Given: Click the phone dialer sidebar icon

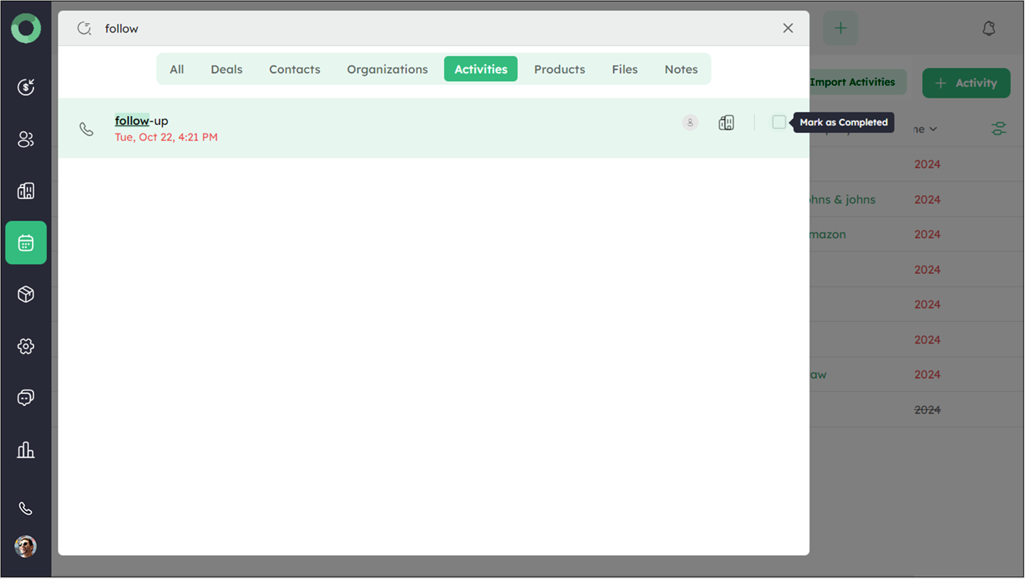Looking at the screenshot, I should (x=26, y=508).
